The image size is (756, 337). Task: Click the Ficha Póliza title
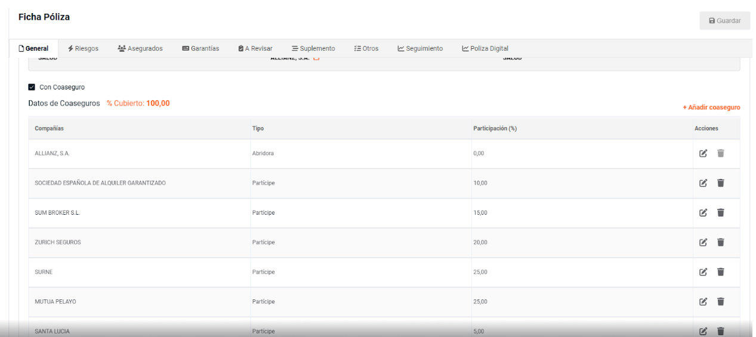(44, 17)
